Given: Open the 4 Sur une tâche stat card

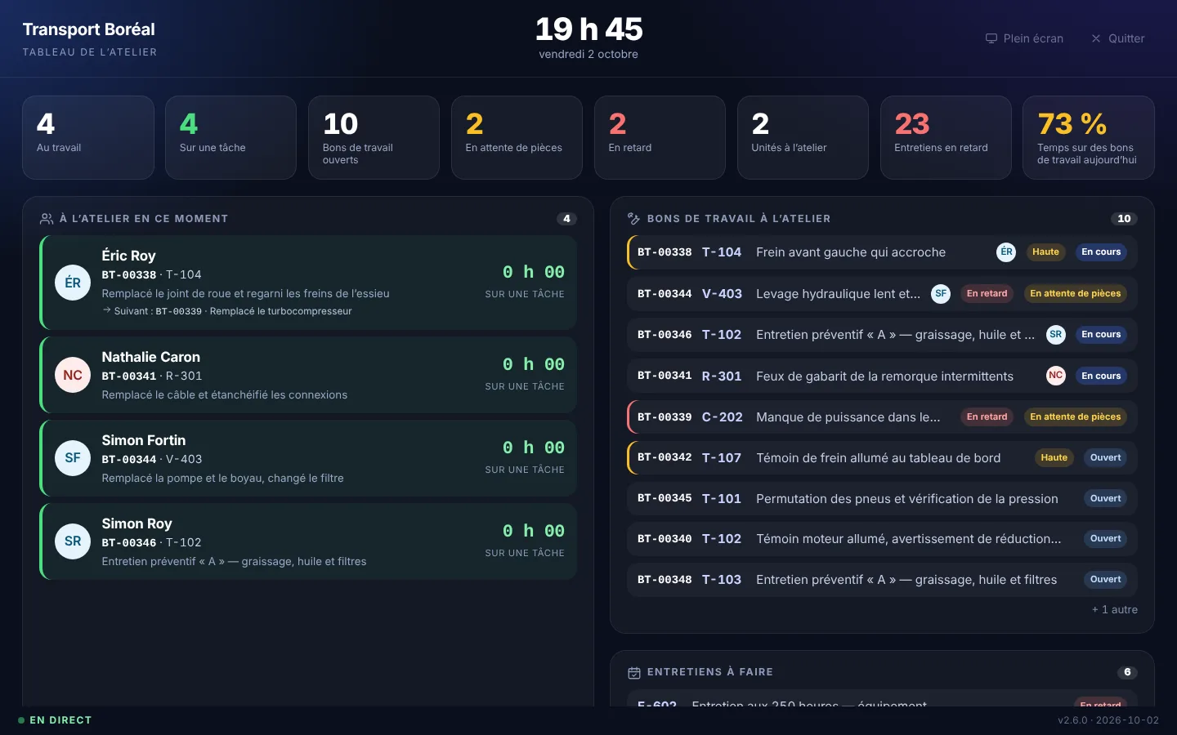Looking at the screenshot, I should (230, 137).
